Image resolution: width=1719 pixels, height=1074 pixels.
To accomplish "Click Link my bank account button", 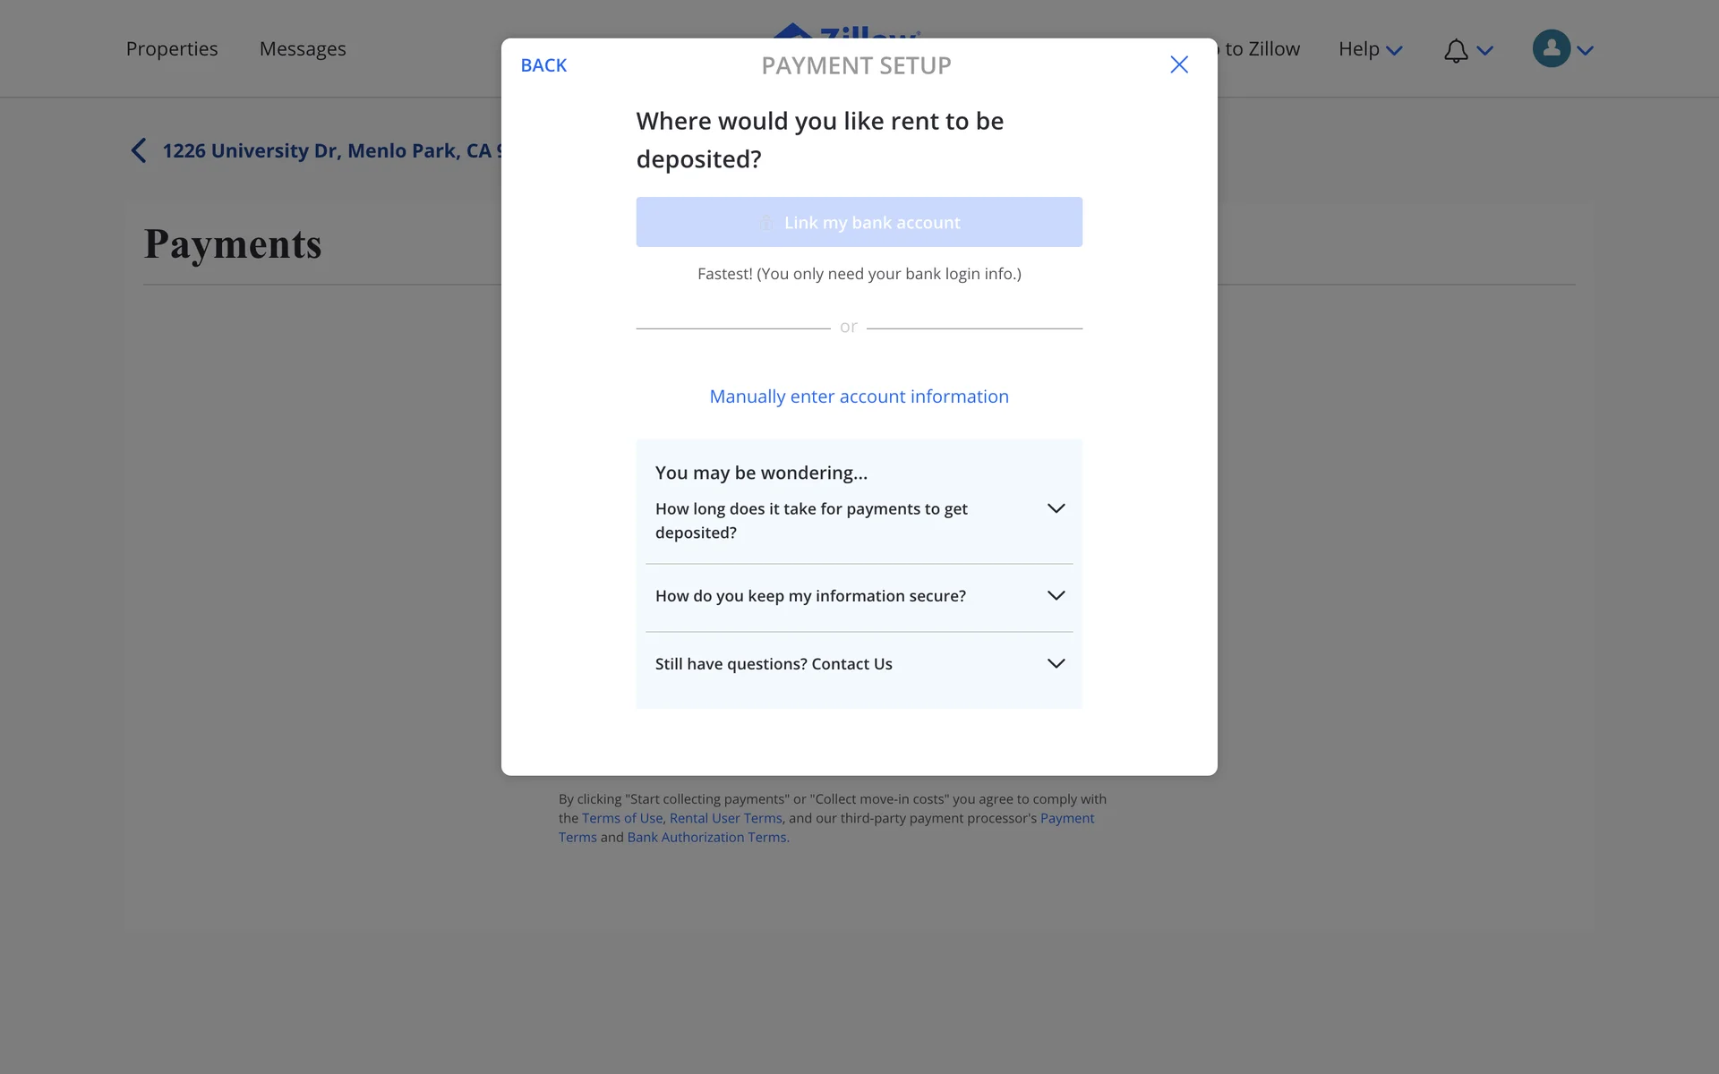I will (859, 222).
